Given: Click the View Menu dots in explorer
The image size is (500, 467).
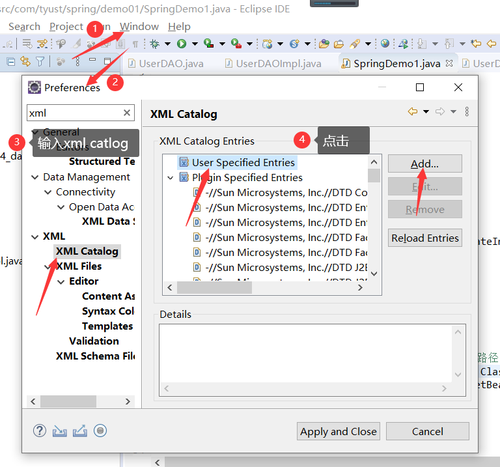Looking at the screenshot, I should (77, 61).
